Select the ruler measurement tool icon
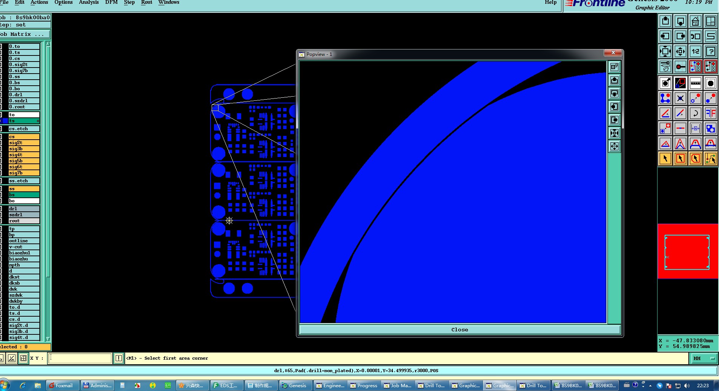This screenshot has width=719, height=391. coord(696,83)
